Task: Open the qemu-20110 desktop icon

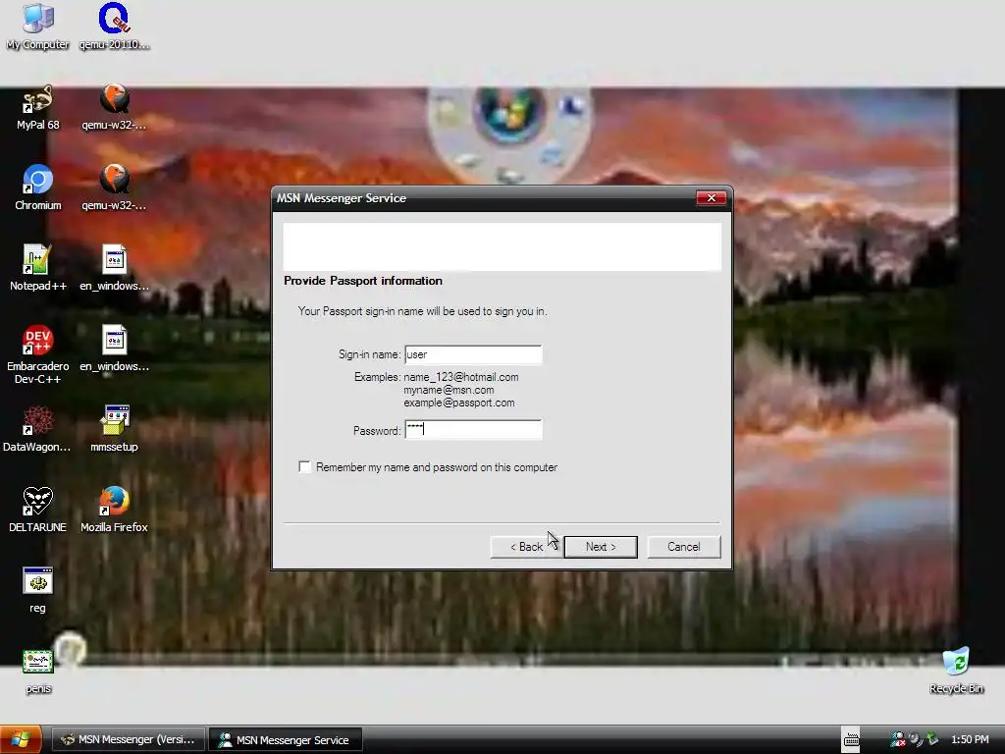Action: pos(114,27)
